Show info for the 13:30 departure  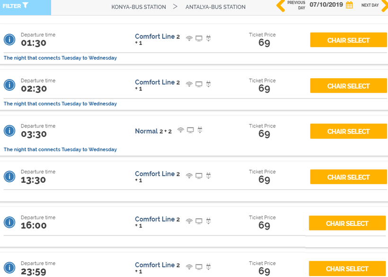point(9,177)
